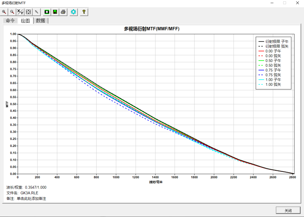Click the 关闭 button

pos(288,211)
